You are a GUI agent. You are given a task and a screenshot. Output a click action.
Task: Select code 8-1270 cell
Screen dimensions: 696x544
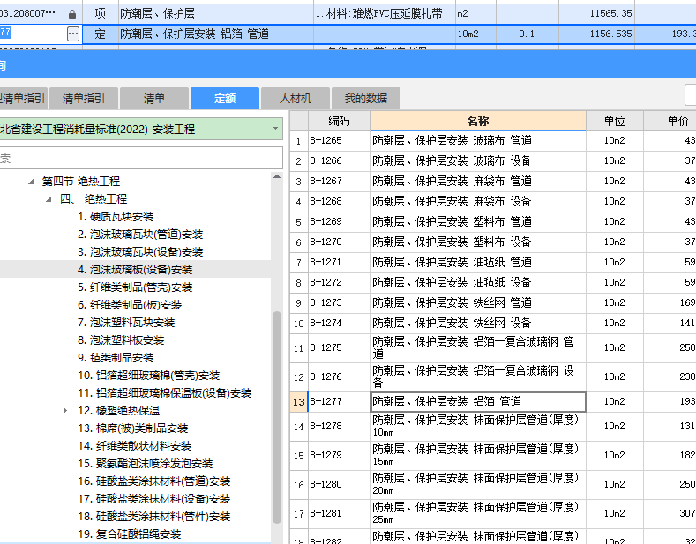(x=339, y=242)
